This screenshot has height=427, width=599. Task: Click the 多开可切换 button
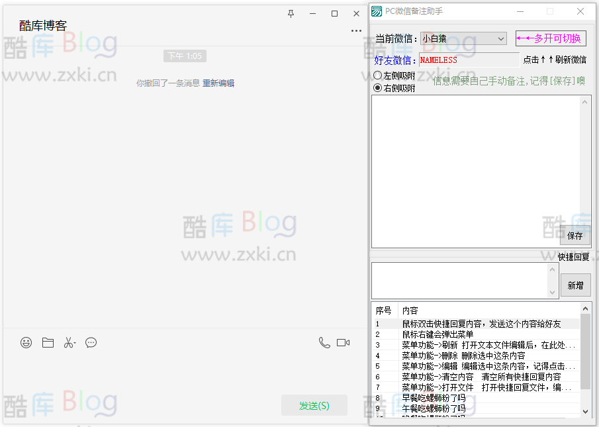551,38
